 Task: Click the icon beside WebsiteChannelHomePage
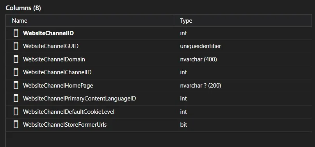pos(16,86)
